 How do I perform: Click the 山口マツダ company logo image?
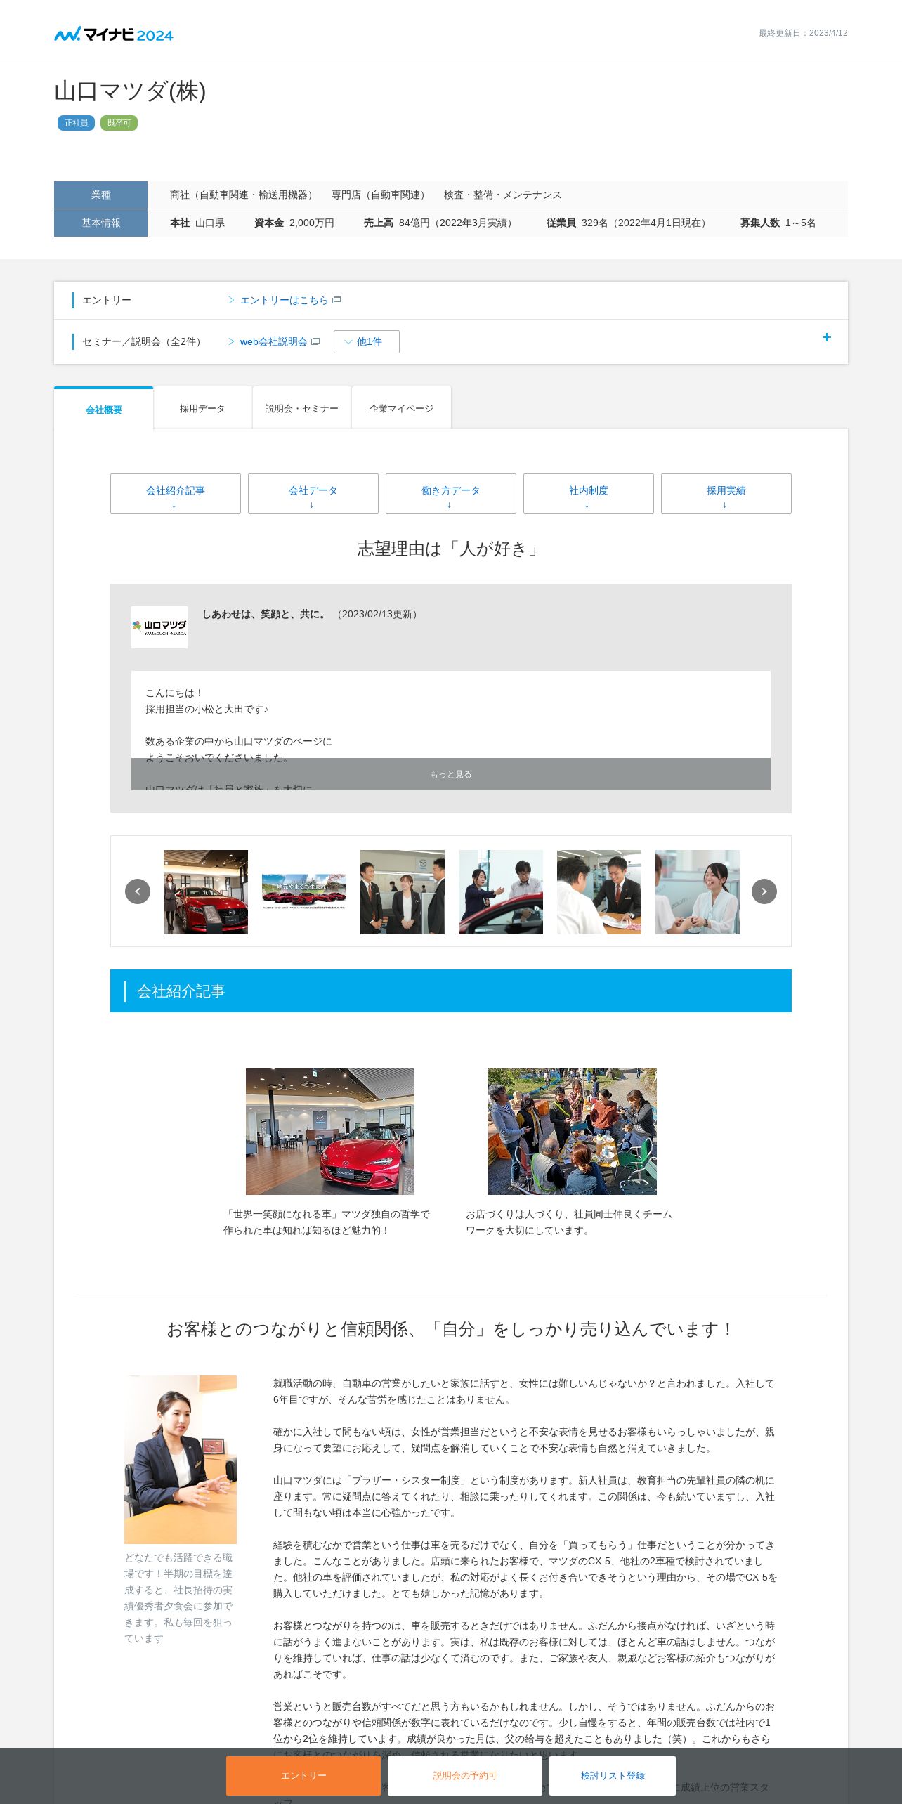point(159,627)
